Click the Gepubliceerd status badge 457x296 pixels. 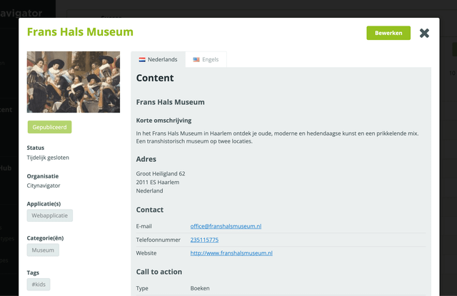49,127
